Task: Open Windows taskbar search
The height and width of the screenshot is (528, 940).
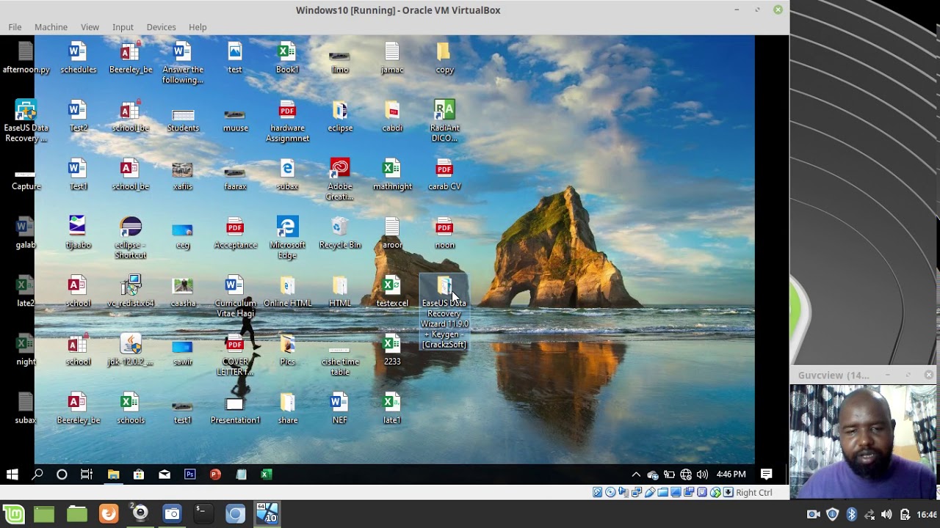Action: (x=37, y=474)
